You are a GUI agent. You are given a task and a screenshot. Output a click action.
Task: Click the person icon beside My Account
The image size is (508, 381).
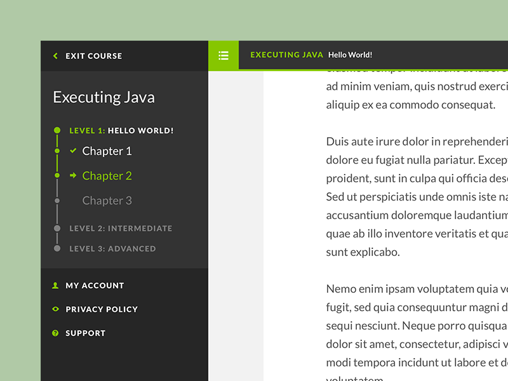[x=55, y=285]
